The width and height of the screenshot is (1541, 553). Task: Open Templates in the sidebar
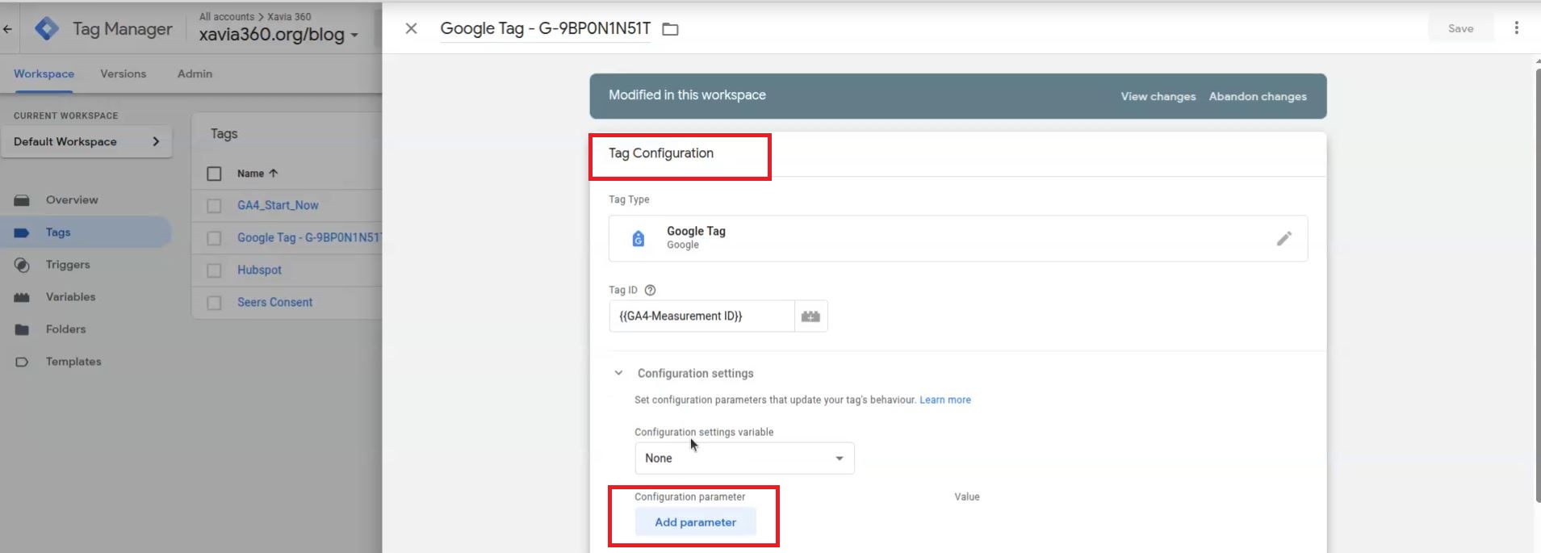coord(73,362)
